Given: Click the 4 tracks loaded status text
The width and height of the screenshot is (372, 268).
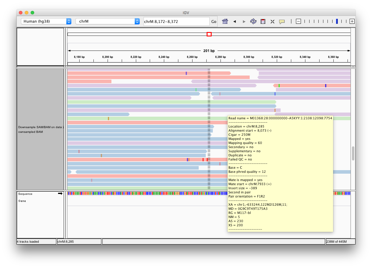Looking at the screenshot, I should (28, 242).
